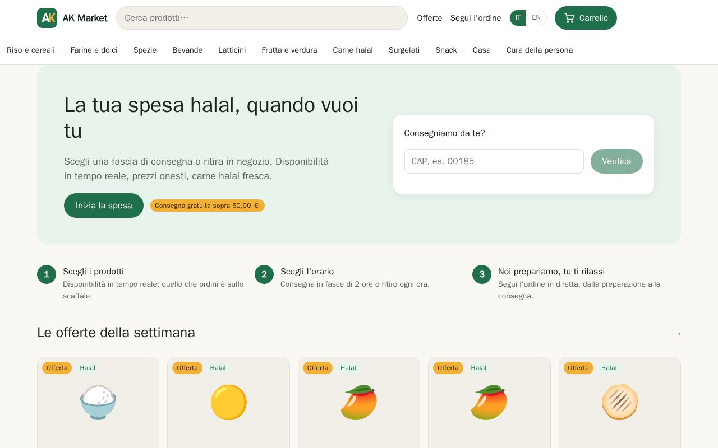The width and height of the screenshot is (718, 448).
Task: Focus the CAP postal code field
Action: (494, 161)
